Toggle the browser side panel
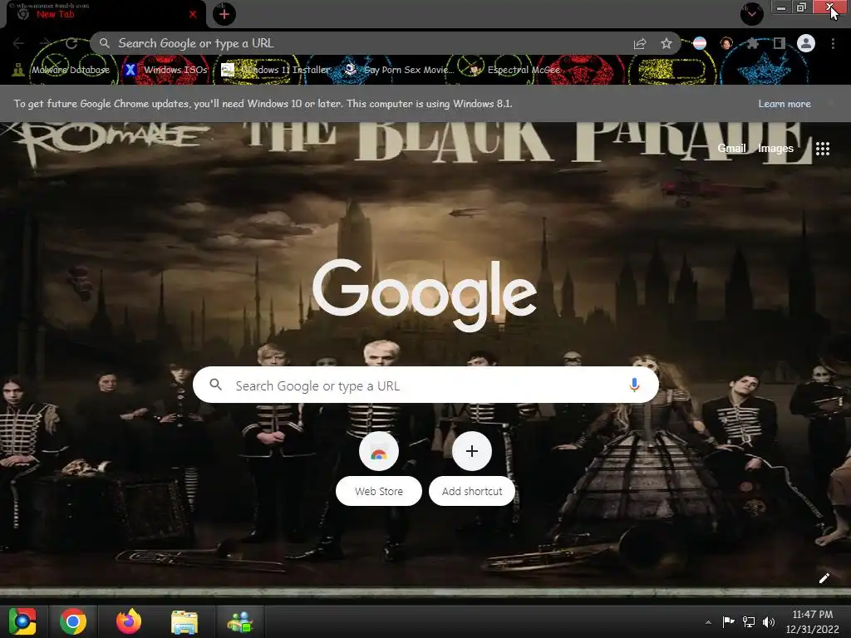 point(779,43)
